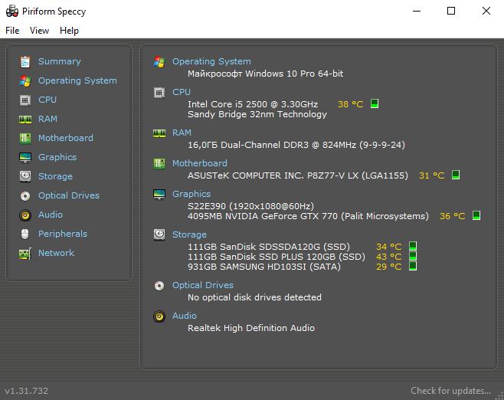Click Optical Drives heading link in summary
Screen dimensions: 504x400
203,285
